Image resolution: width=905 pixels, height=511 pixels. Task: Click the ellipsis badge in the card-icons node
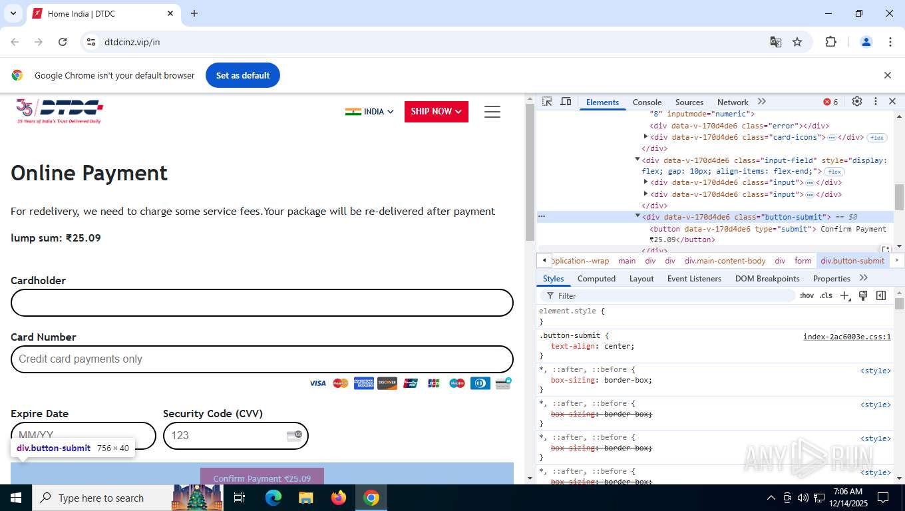coord(831,138)
